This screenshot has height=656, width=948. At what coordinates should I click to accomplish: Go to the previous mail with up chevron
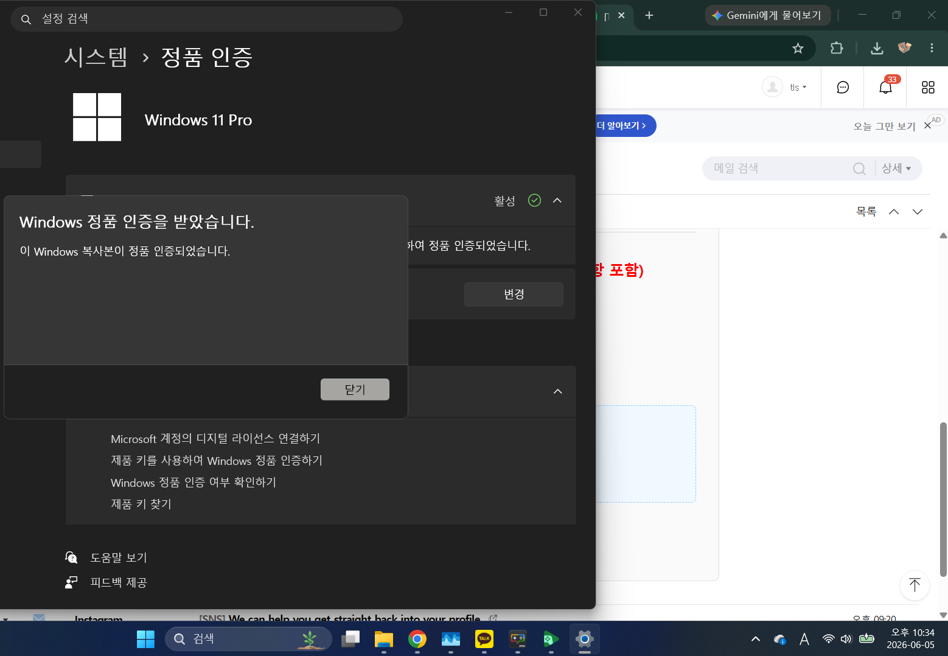click(x=894, y=212)
